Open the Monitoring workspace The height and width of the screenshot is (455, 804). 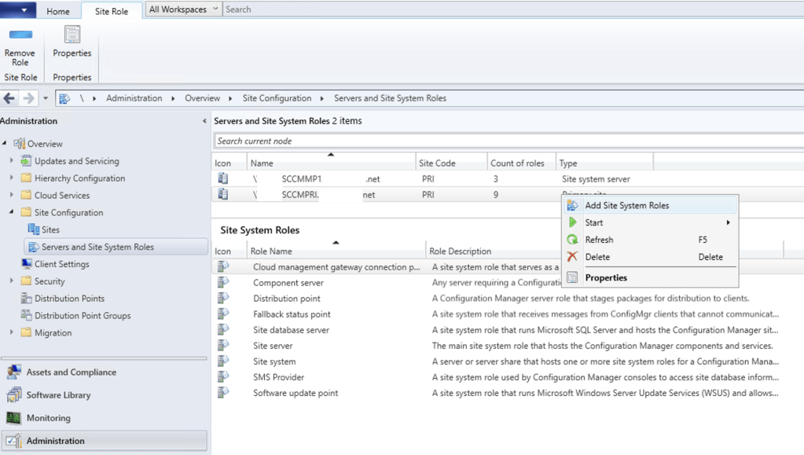pos(48,418)
